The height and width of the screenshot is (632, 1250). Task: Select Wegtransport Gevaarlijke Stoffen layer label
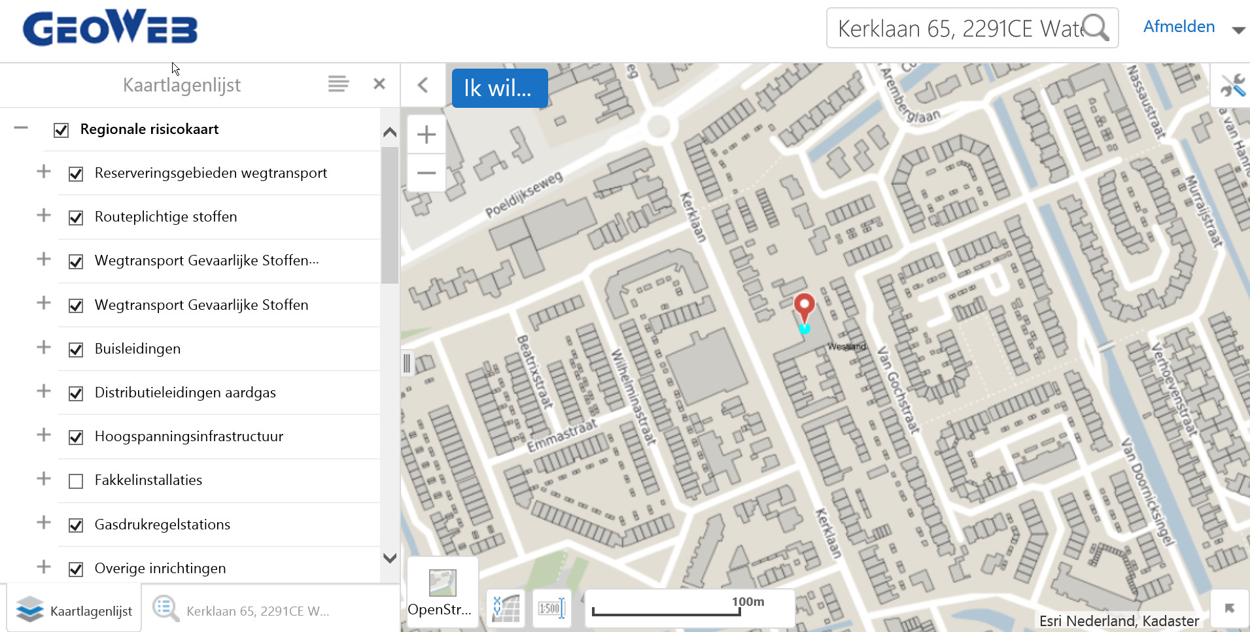pyautogui.click(x=201, y=305)
